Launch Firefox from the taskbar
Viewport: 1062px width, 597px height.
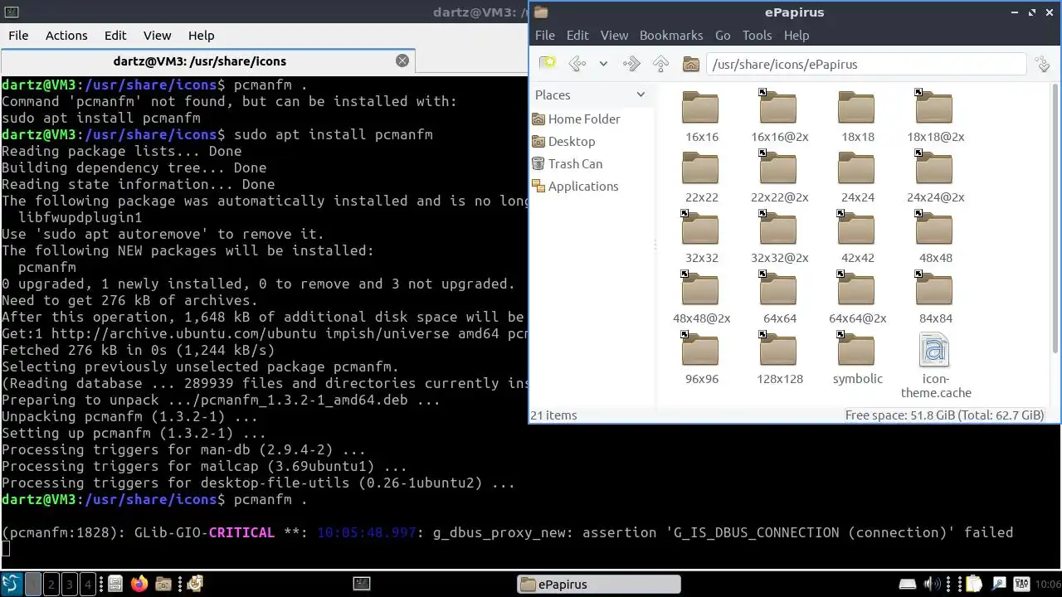click(x=139, y=585)
